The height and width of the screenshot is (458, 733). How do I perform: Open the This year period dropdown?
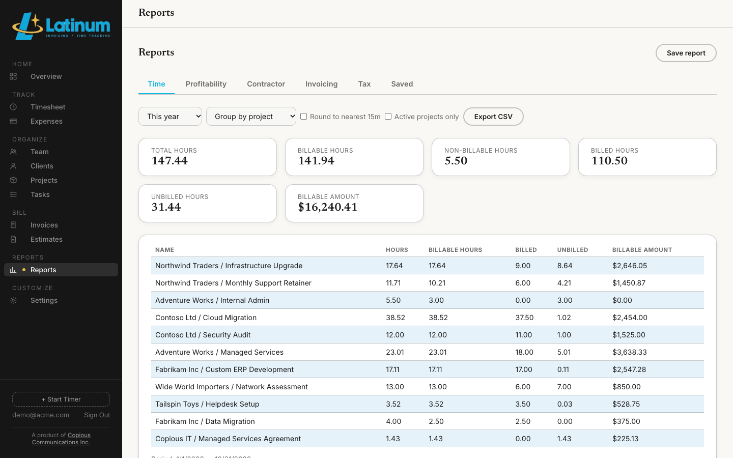point(170,117)
